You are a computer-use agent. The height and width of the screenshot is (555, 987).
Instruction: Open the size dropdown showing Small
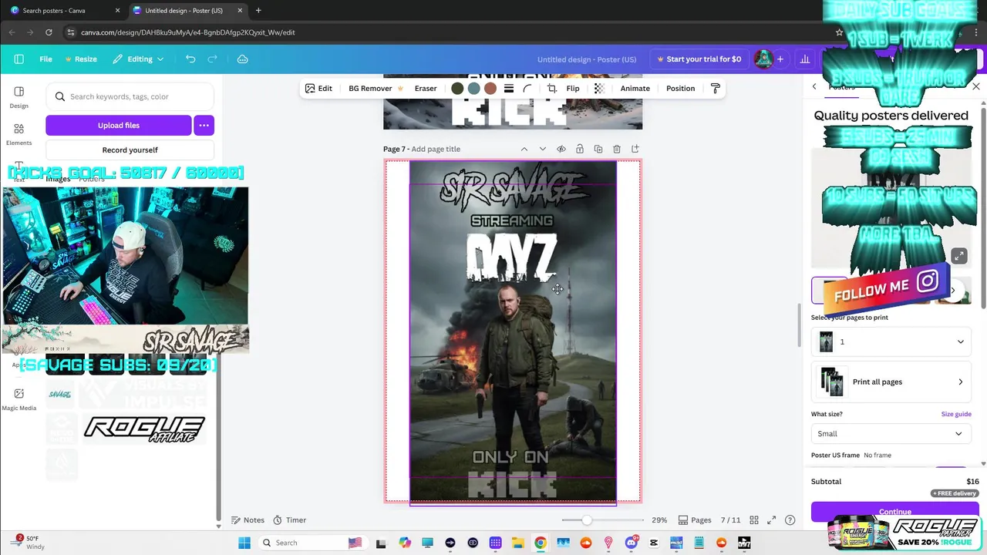[891, 434]
